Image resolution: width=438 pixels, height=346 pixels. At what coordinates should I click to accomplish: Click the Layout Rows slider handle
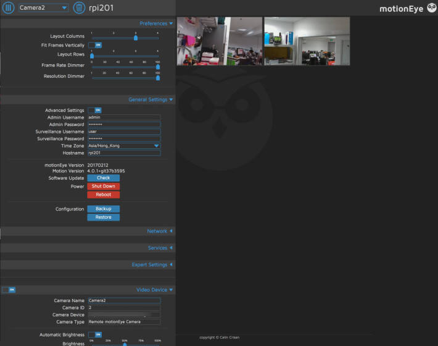pos(92,56)
